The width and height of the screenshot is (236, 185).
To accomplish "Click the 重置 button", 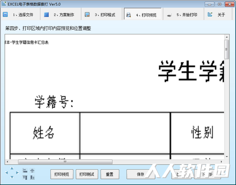I will (110, 174).
